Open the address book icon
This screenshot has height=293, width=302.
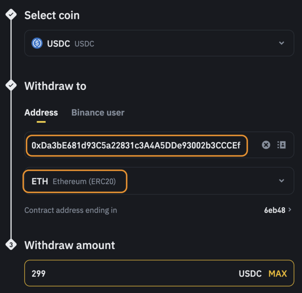coord(281,145)
